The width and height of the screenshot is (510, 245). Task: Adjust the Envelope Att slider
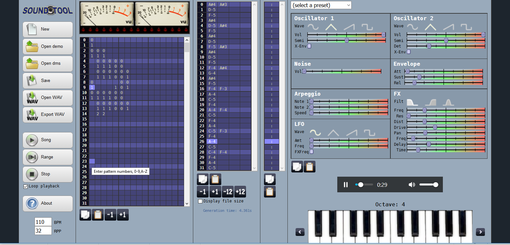[444, 71]
